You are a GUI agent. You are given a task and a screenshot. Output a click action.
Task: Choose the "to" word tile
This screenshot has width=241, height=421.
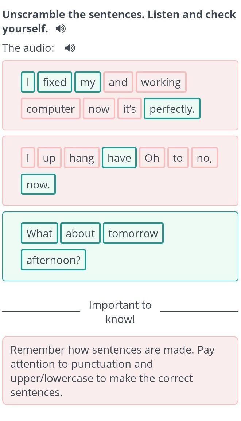[178, 158]
